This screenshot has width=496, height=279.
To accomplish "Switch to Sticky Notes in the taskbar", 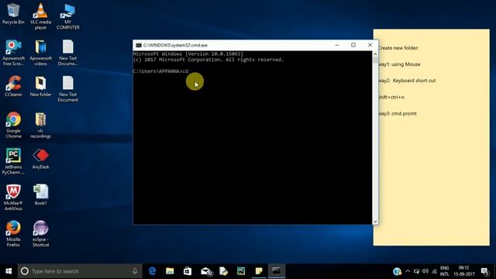I will click(259, 271).
